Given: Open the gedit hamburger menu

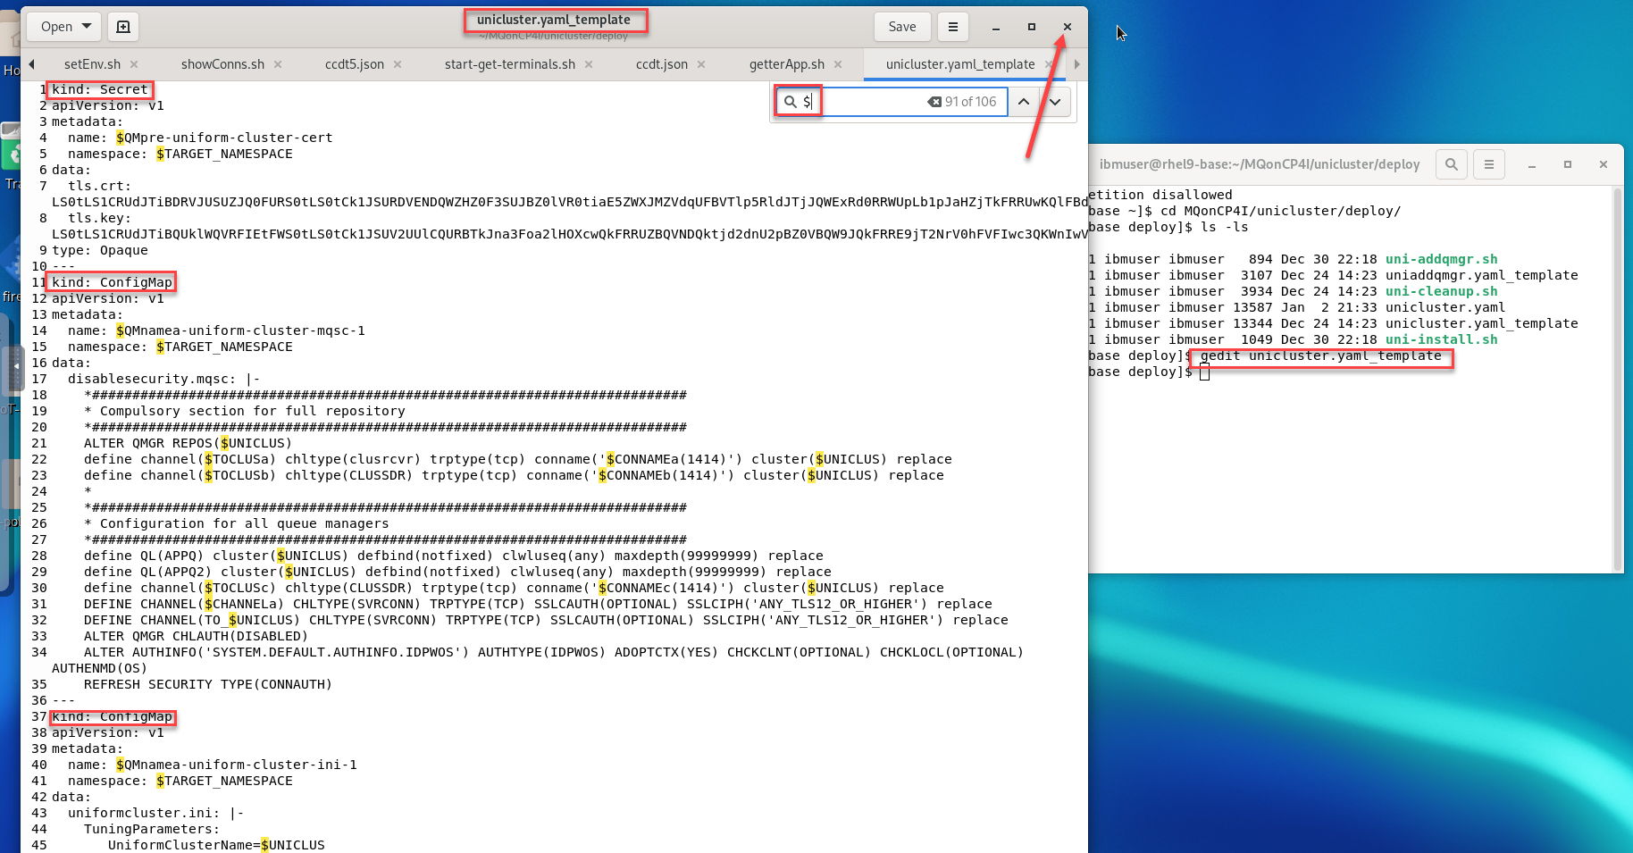Looking at the screenshot, I should coord(953,27).
